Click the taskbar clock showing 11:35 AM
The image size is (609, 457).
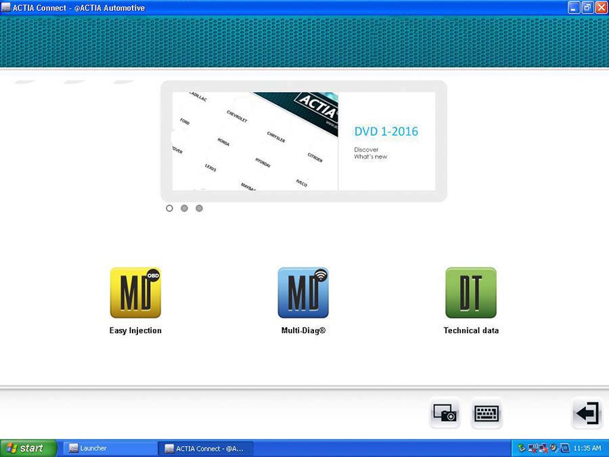[x=587, y=448]
